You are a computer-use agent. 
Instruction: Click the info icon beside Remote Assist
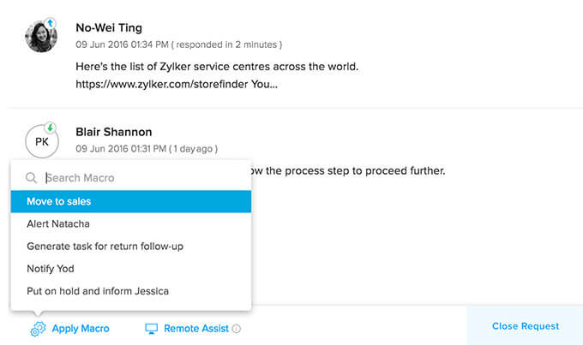pos(237,328)
